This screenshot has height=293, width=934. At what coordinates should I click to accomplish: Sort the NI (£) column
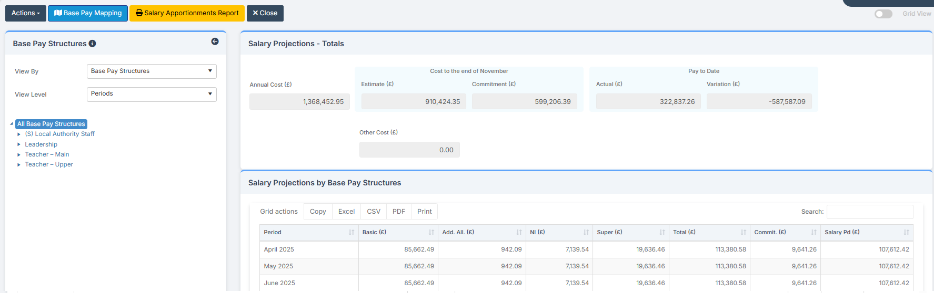586,232
